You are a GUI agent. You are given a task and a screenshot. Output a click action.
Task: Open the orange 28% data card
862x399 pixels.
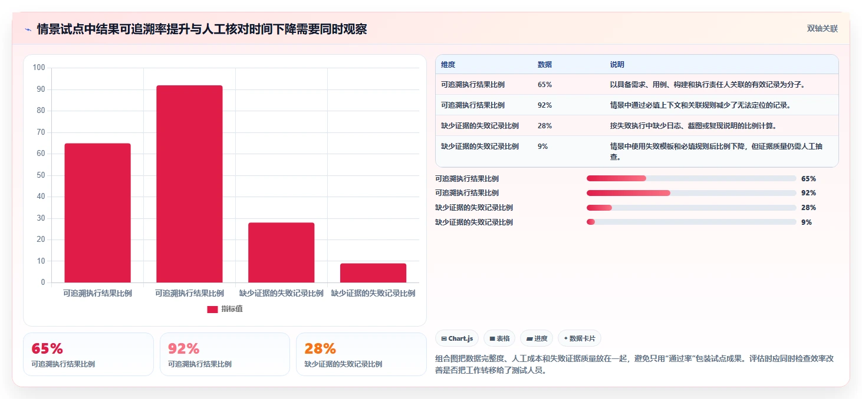pyautogui.click(x=361, y=354)
